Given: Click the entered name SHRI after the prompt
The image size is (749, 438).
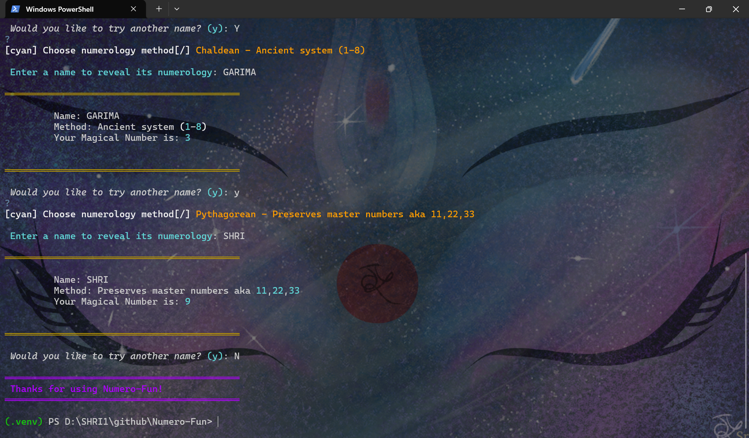Looking at the screenshot, I should (x=234, y=236).
